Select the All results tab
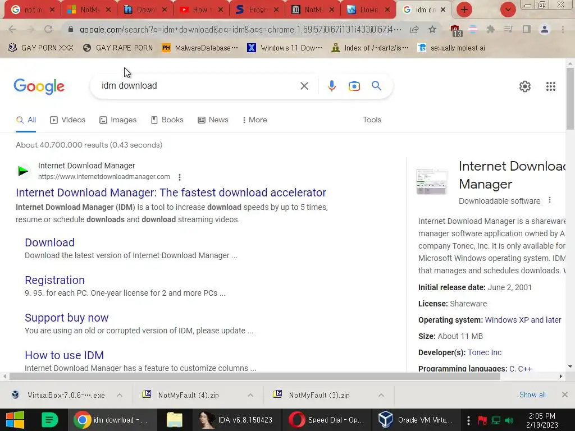Image resolution: width=575 pixels, height=431 pixels. (26, 120)
